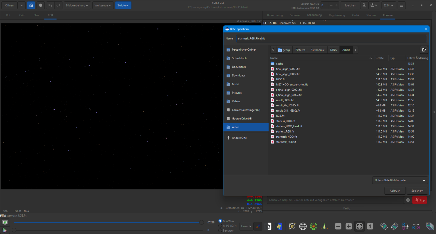Screen dimensions: 436x234
Task: Click the green target photometry icon
Action: point(314,226)
